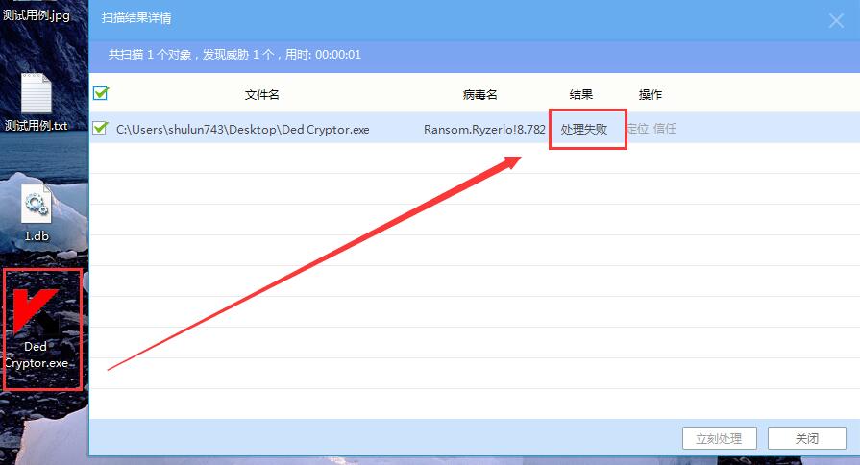The width and height of the screenshot is (860, 465).
Task: Click the 关闭 button
Action: point(807,438)
